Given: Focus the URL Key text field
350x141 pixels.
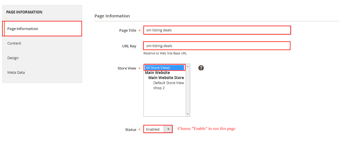Looking at the screenshot, I should coord(217,46).
